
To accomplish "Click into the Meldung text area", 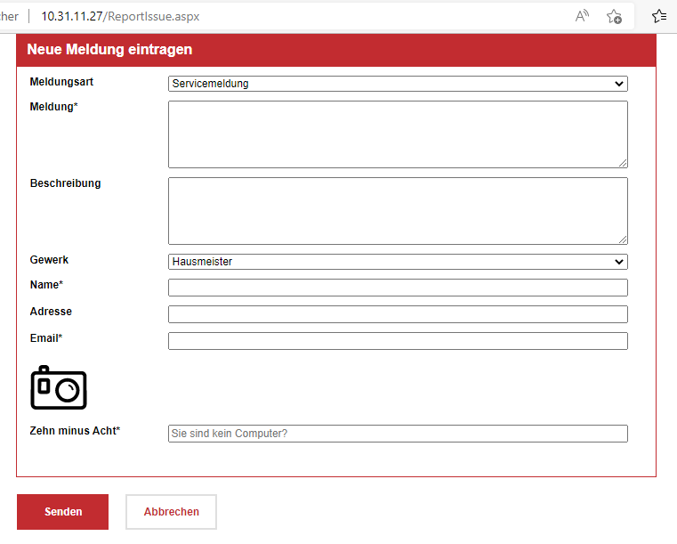I will click(x=398, y=134).
